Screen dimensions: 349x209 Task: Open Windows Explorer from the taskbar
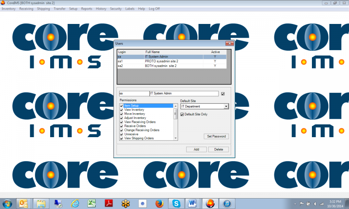tap(41, 203)
